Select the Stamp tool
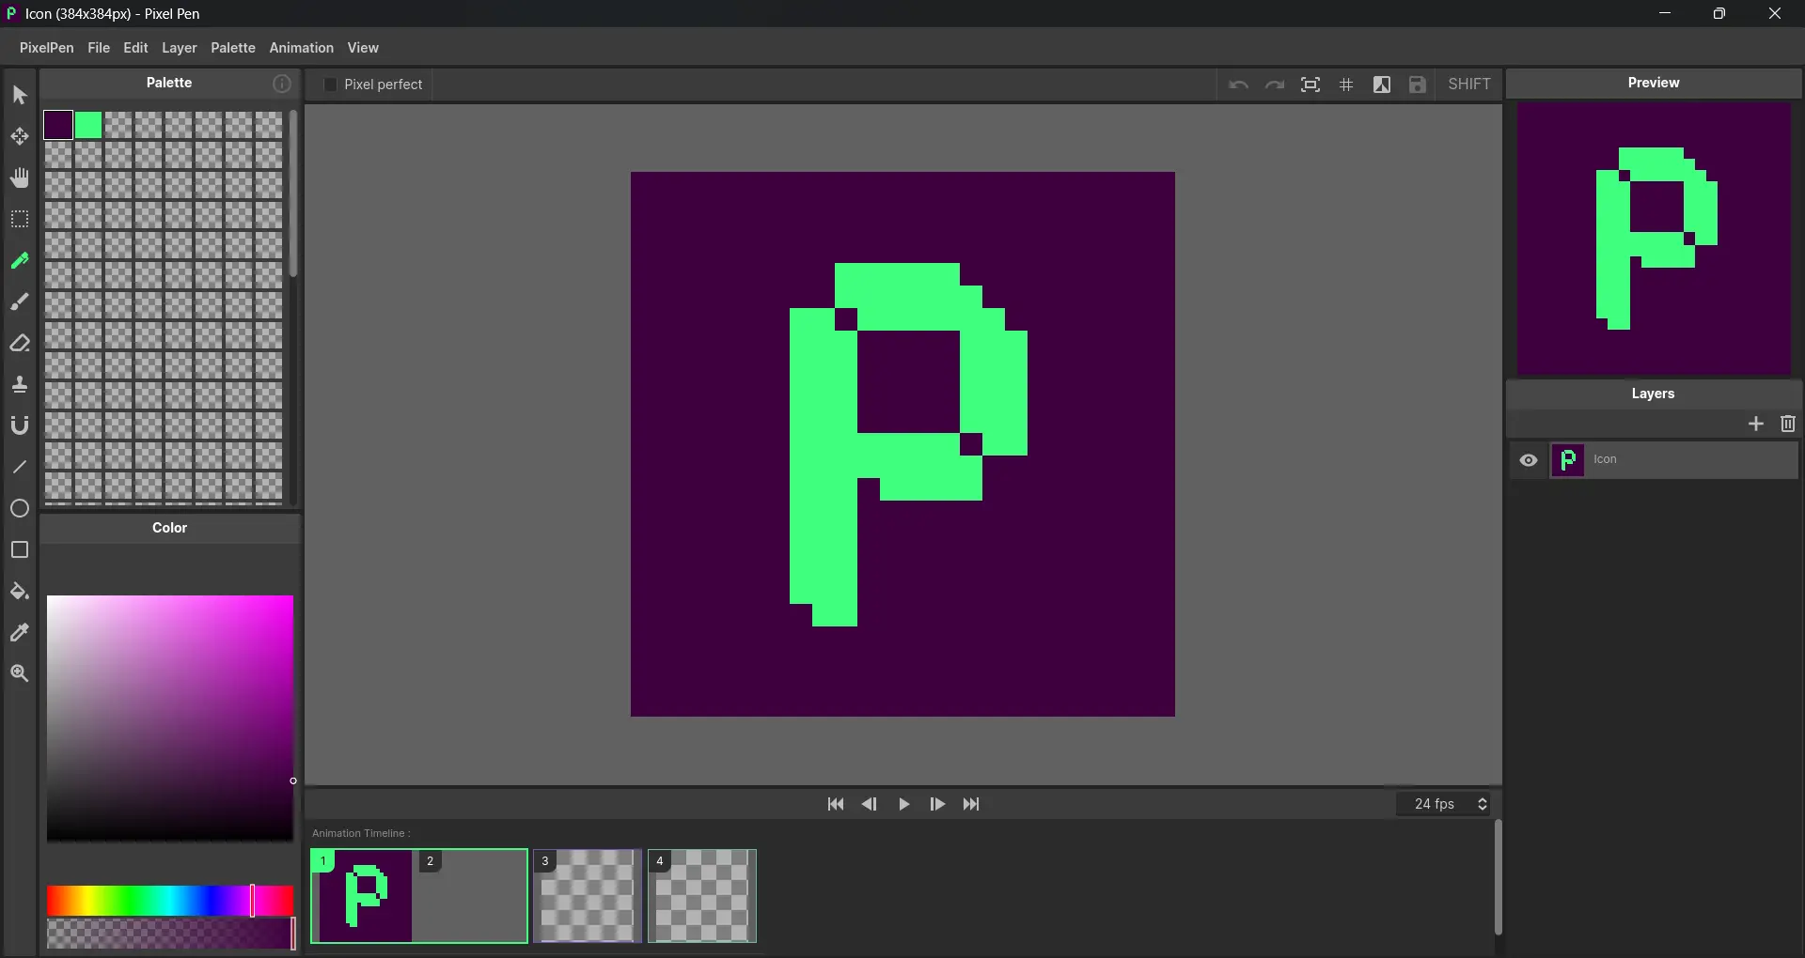Image resolution: width=1805 pixels, height=958 pixels. 20,384
